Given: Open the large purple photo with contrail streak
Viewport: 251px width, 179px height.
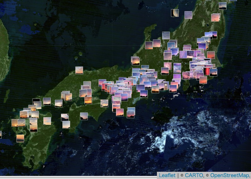Looking at the screenshot, I should click(x=183, y=55).
